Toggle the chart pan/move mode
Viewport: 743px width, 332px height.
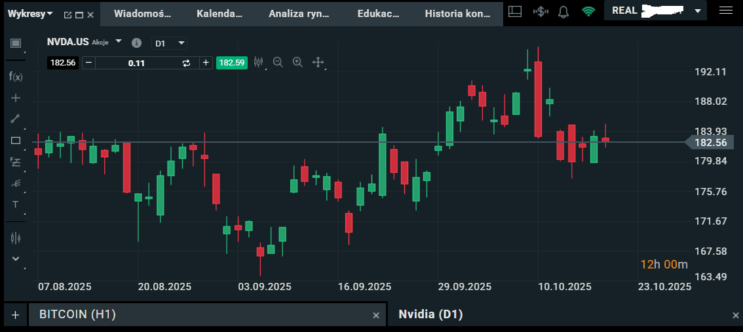tap(318, 62)
